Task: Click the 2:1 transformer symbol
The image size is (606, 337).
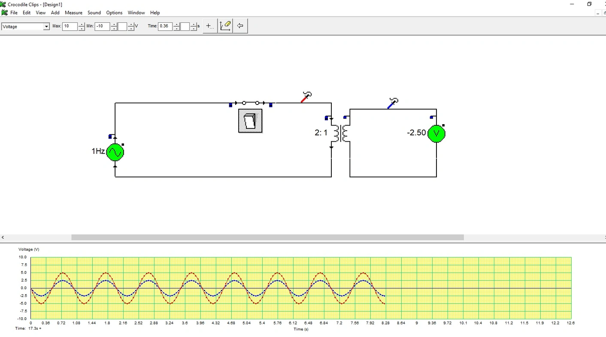Action: pos(341,133)
